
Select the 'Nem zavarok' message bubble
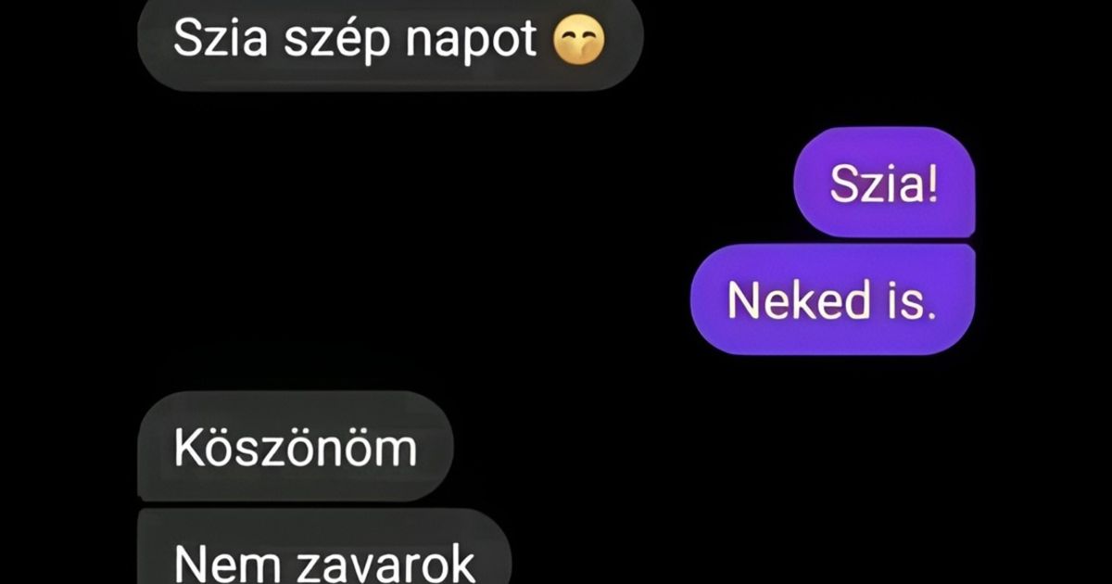click(324, 547)
